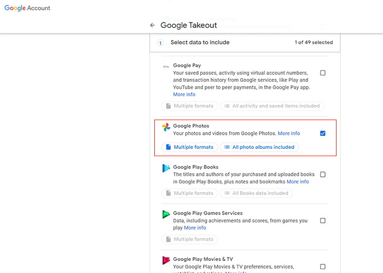
Task: Uncheck the Google Photos checkbox
Action: 323,133
